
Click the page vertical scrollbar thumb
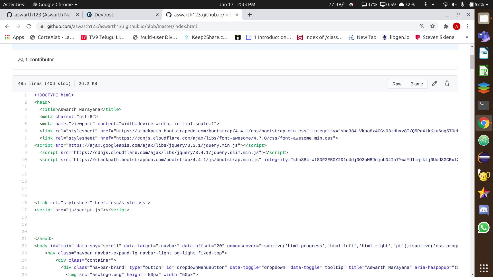point(472,62)
